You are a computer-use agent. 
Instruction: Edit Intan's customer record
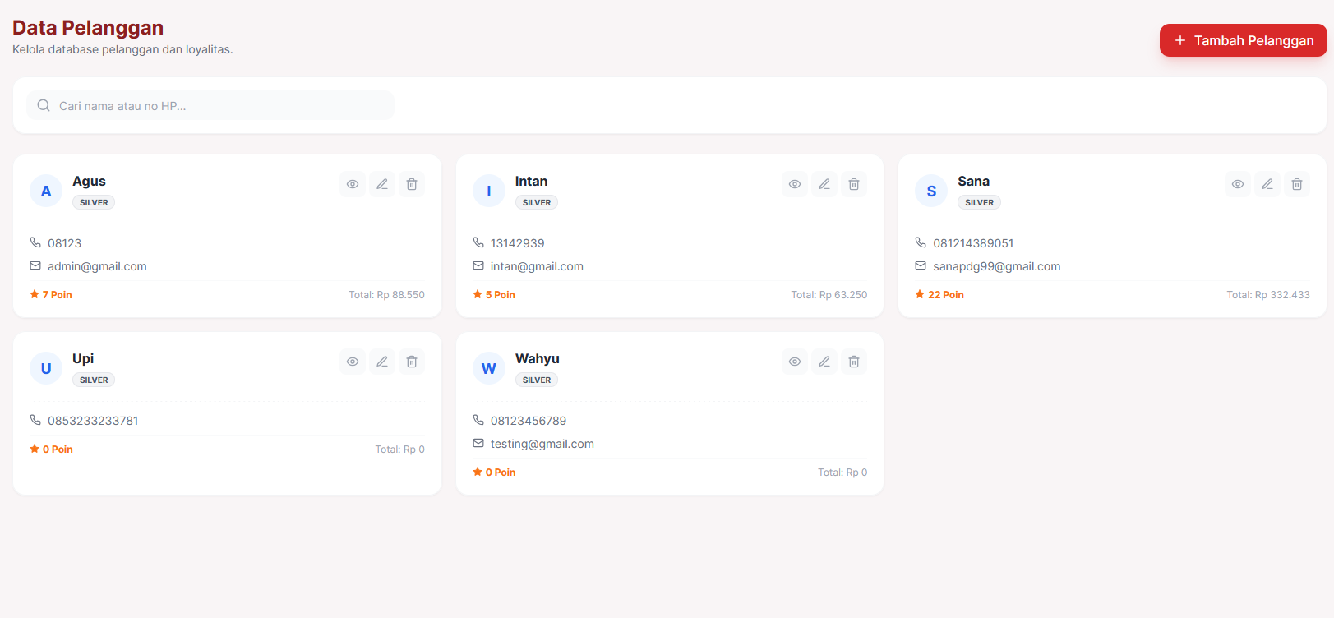824,184
